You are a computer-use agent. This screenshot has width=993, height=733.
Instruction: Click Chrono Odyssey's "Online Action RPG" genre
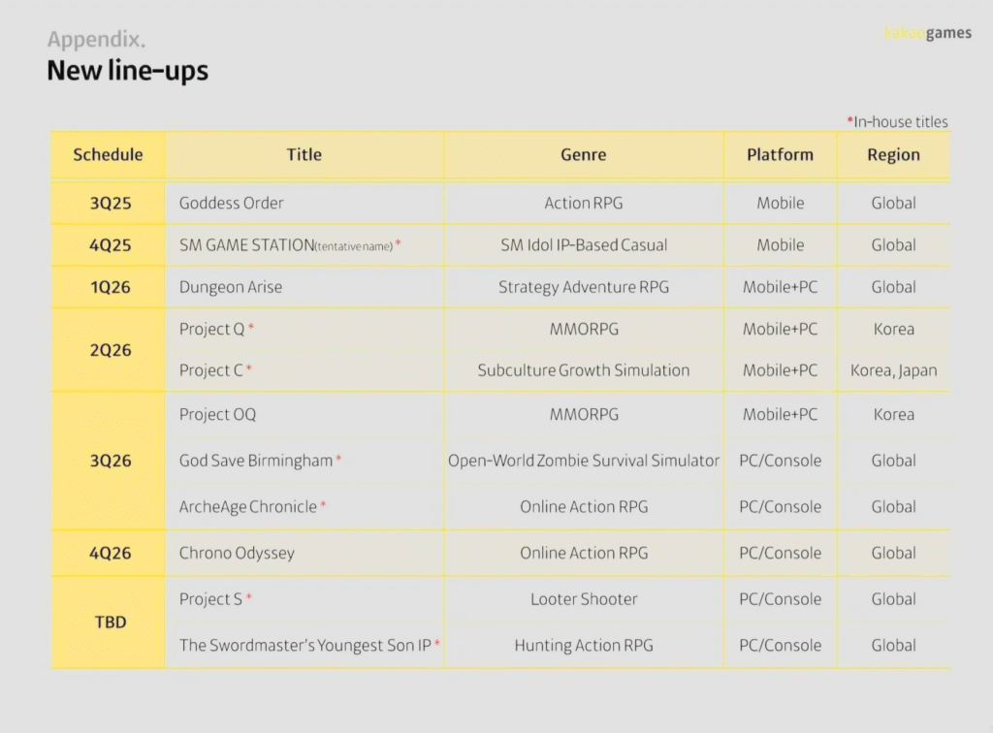(584, 554)
